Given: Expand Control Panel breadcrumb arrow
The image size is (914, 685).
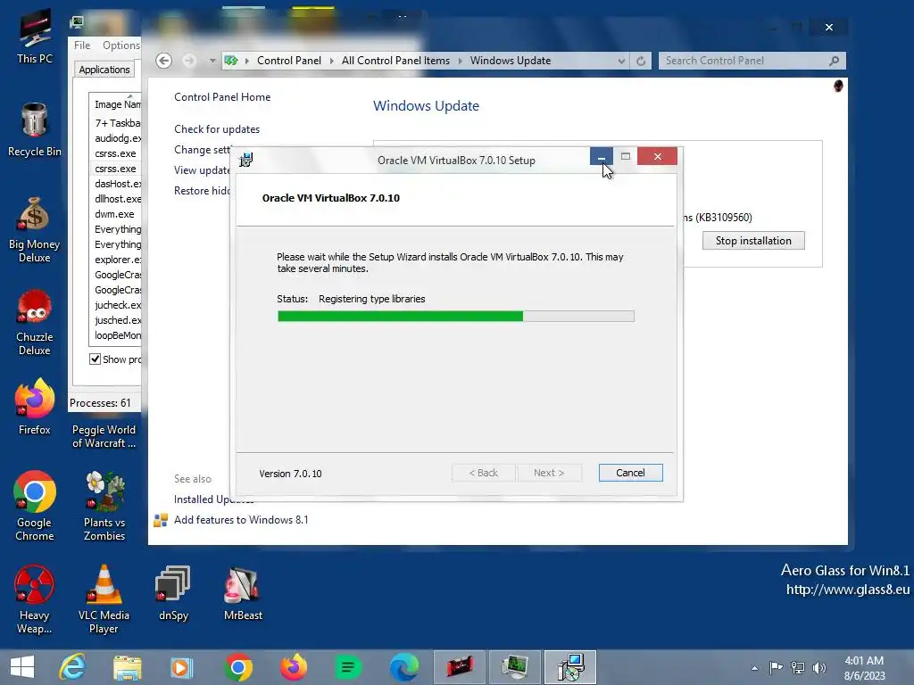Looking at the screenshot, I should point(331,61).
